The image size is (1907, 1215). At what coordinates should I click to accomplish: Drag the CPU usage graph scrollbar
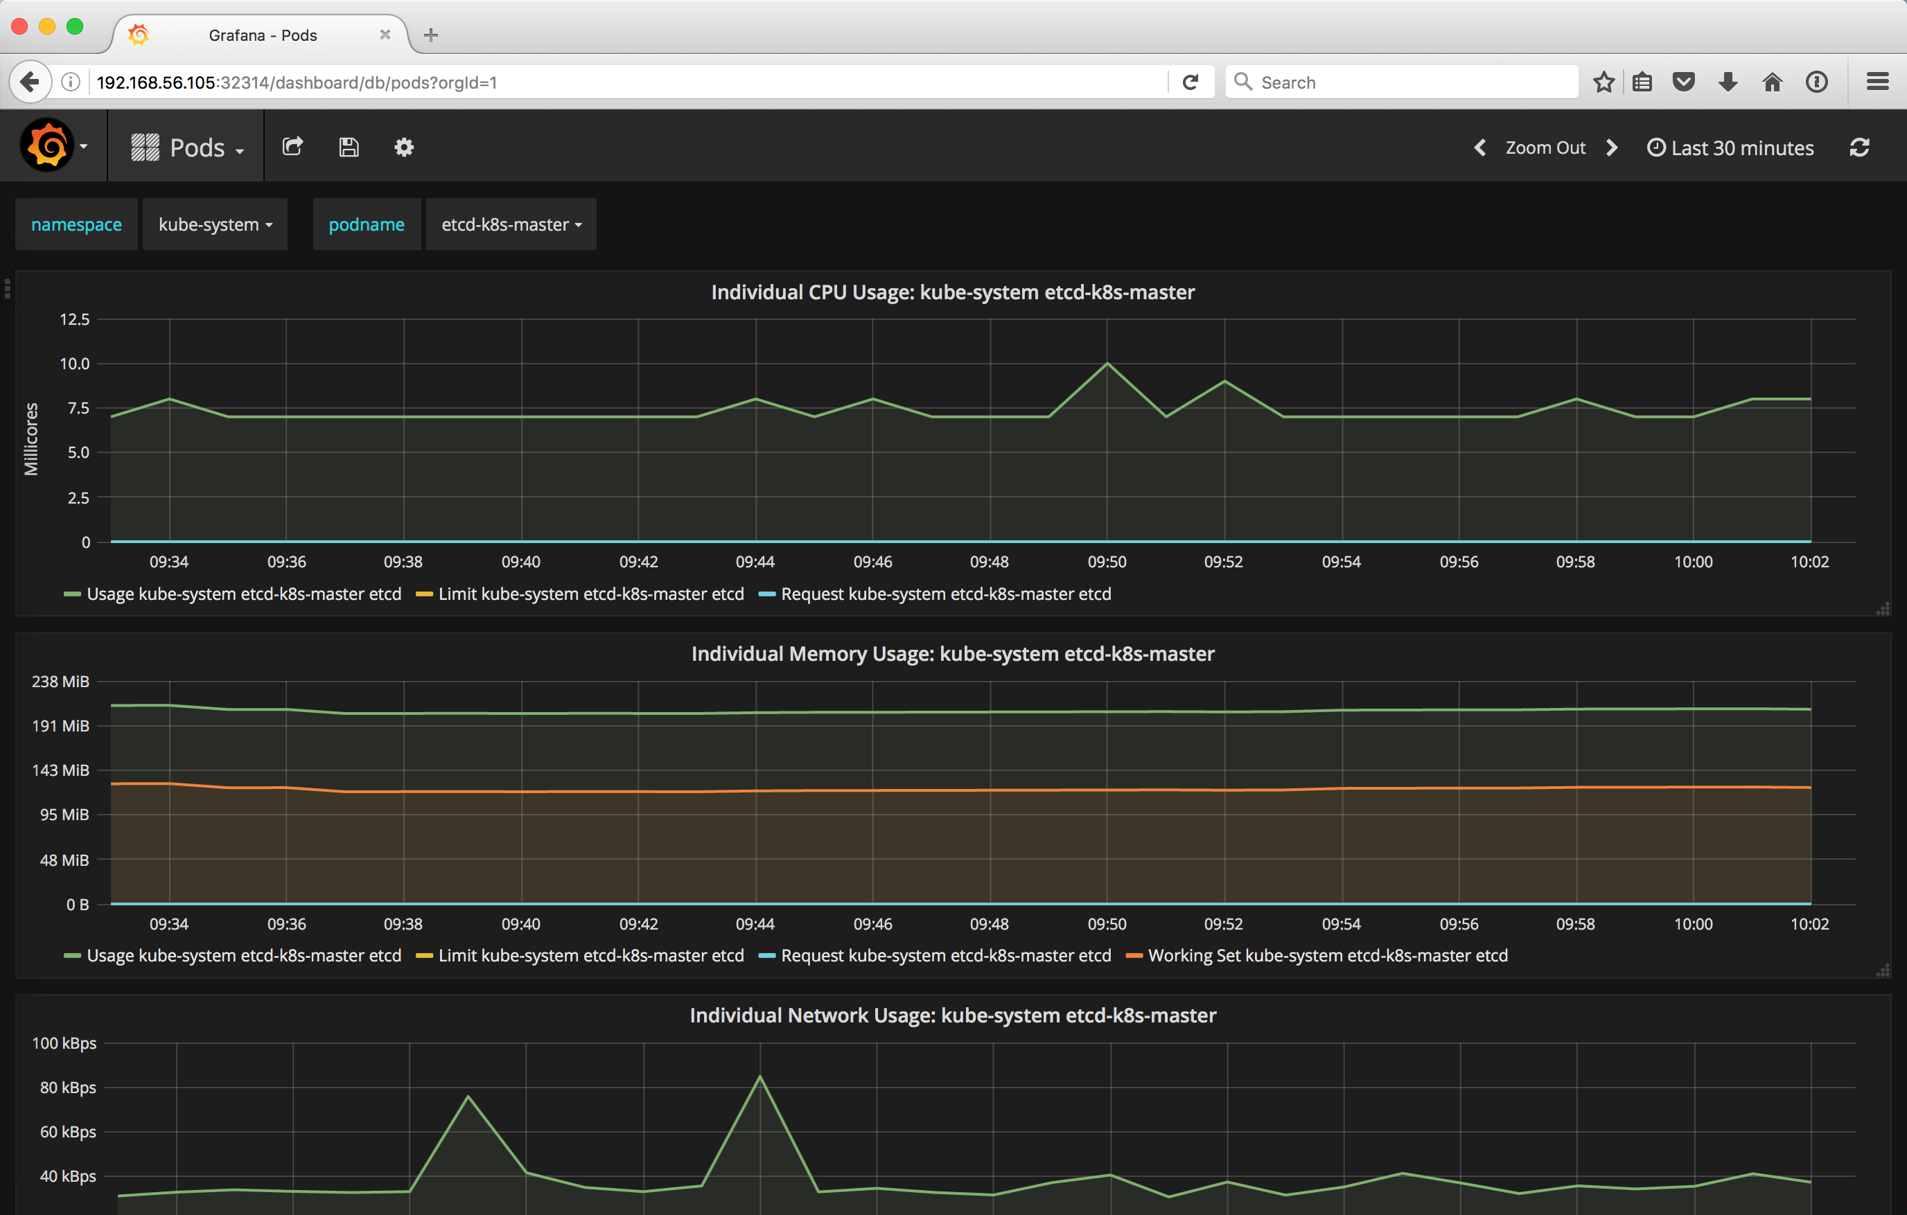1882,607
